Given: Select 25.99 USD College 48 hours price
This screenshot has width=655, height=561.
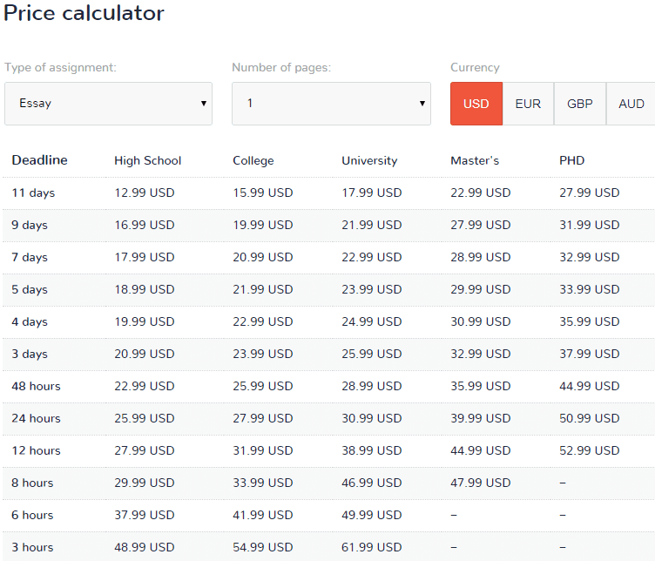Looking at the screenshot, I should pyautogui.click(x=263, y=386).
